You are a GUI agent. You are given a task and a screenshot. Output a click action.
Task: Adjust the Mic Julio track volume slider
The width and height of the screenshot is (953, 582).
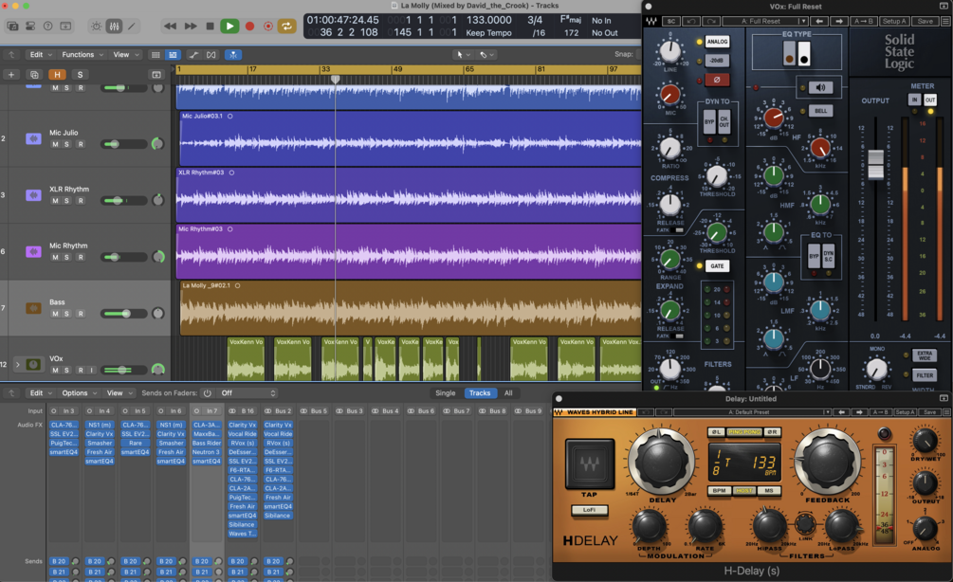pos(125,144)
